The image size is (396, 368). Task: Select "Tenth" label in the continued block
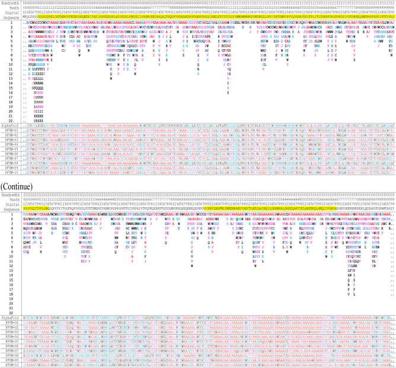[14, 200]
